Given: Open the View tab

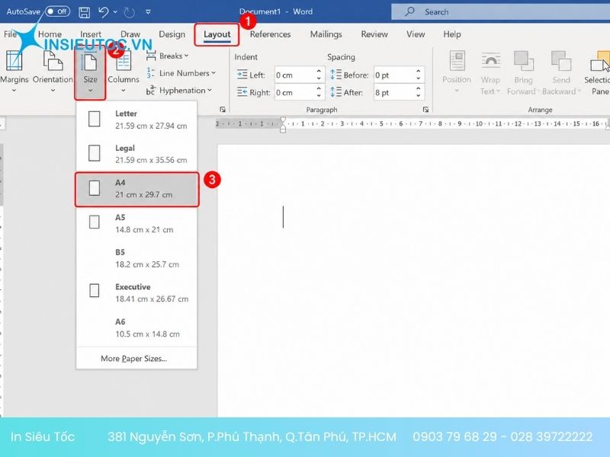Looking at the screenshot, I should pos(416,34).
